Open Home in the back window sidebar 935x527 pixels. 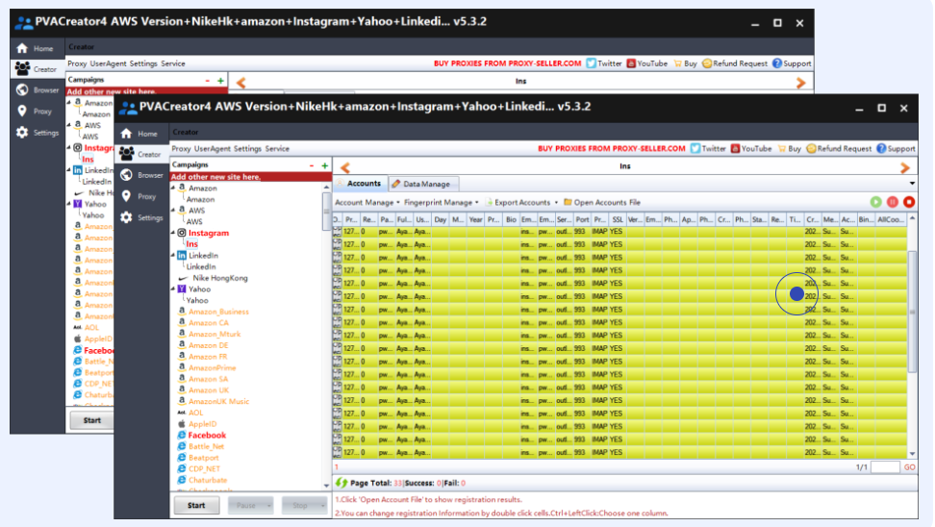[x=36, y=48]
